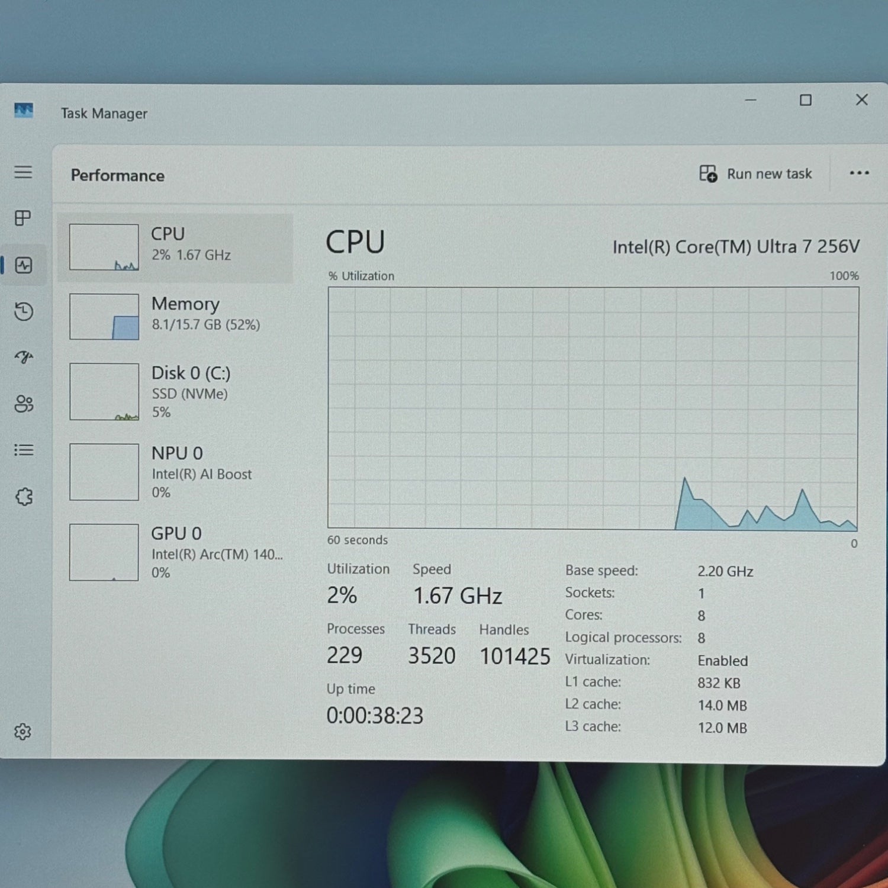
Task: Open the three-dot more options menu
Action: point(859,173)
